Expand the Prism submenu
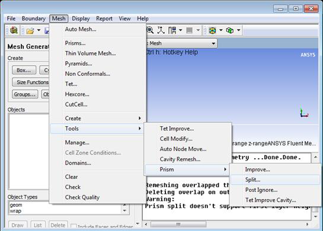 [188, 169]
